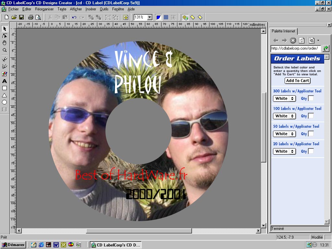Select the triangle shape tool
This screenshot has width=332, height=249.
click(x=5, y=95)
